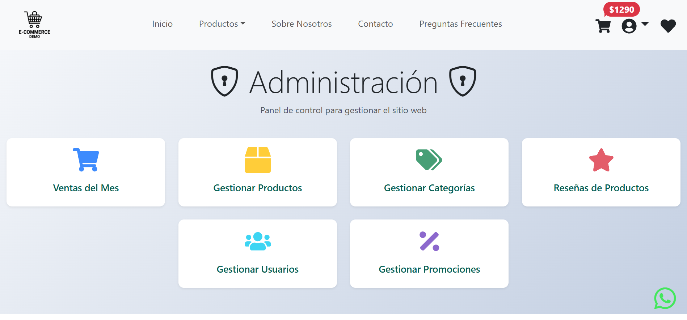Open Gestionar Promociones link
687x320 pixels.
429,269
